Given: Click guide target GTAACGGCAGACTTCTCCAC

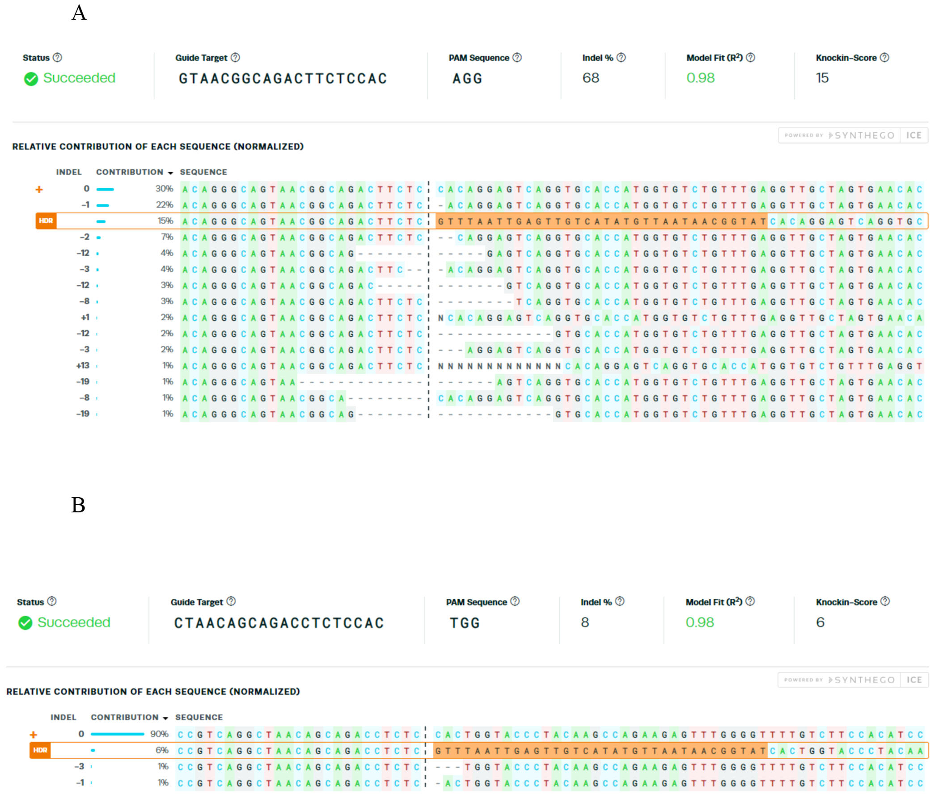Looking at the screenshot, I should (283, 79).
